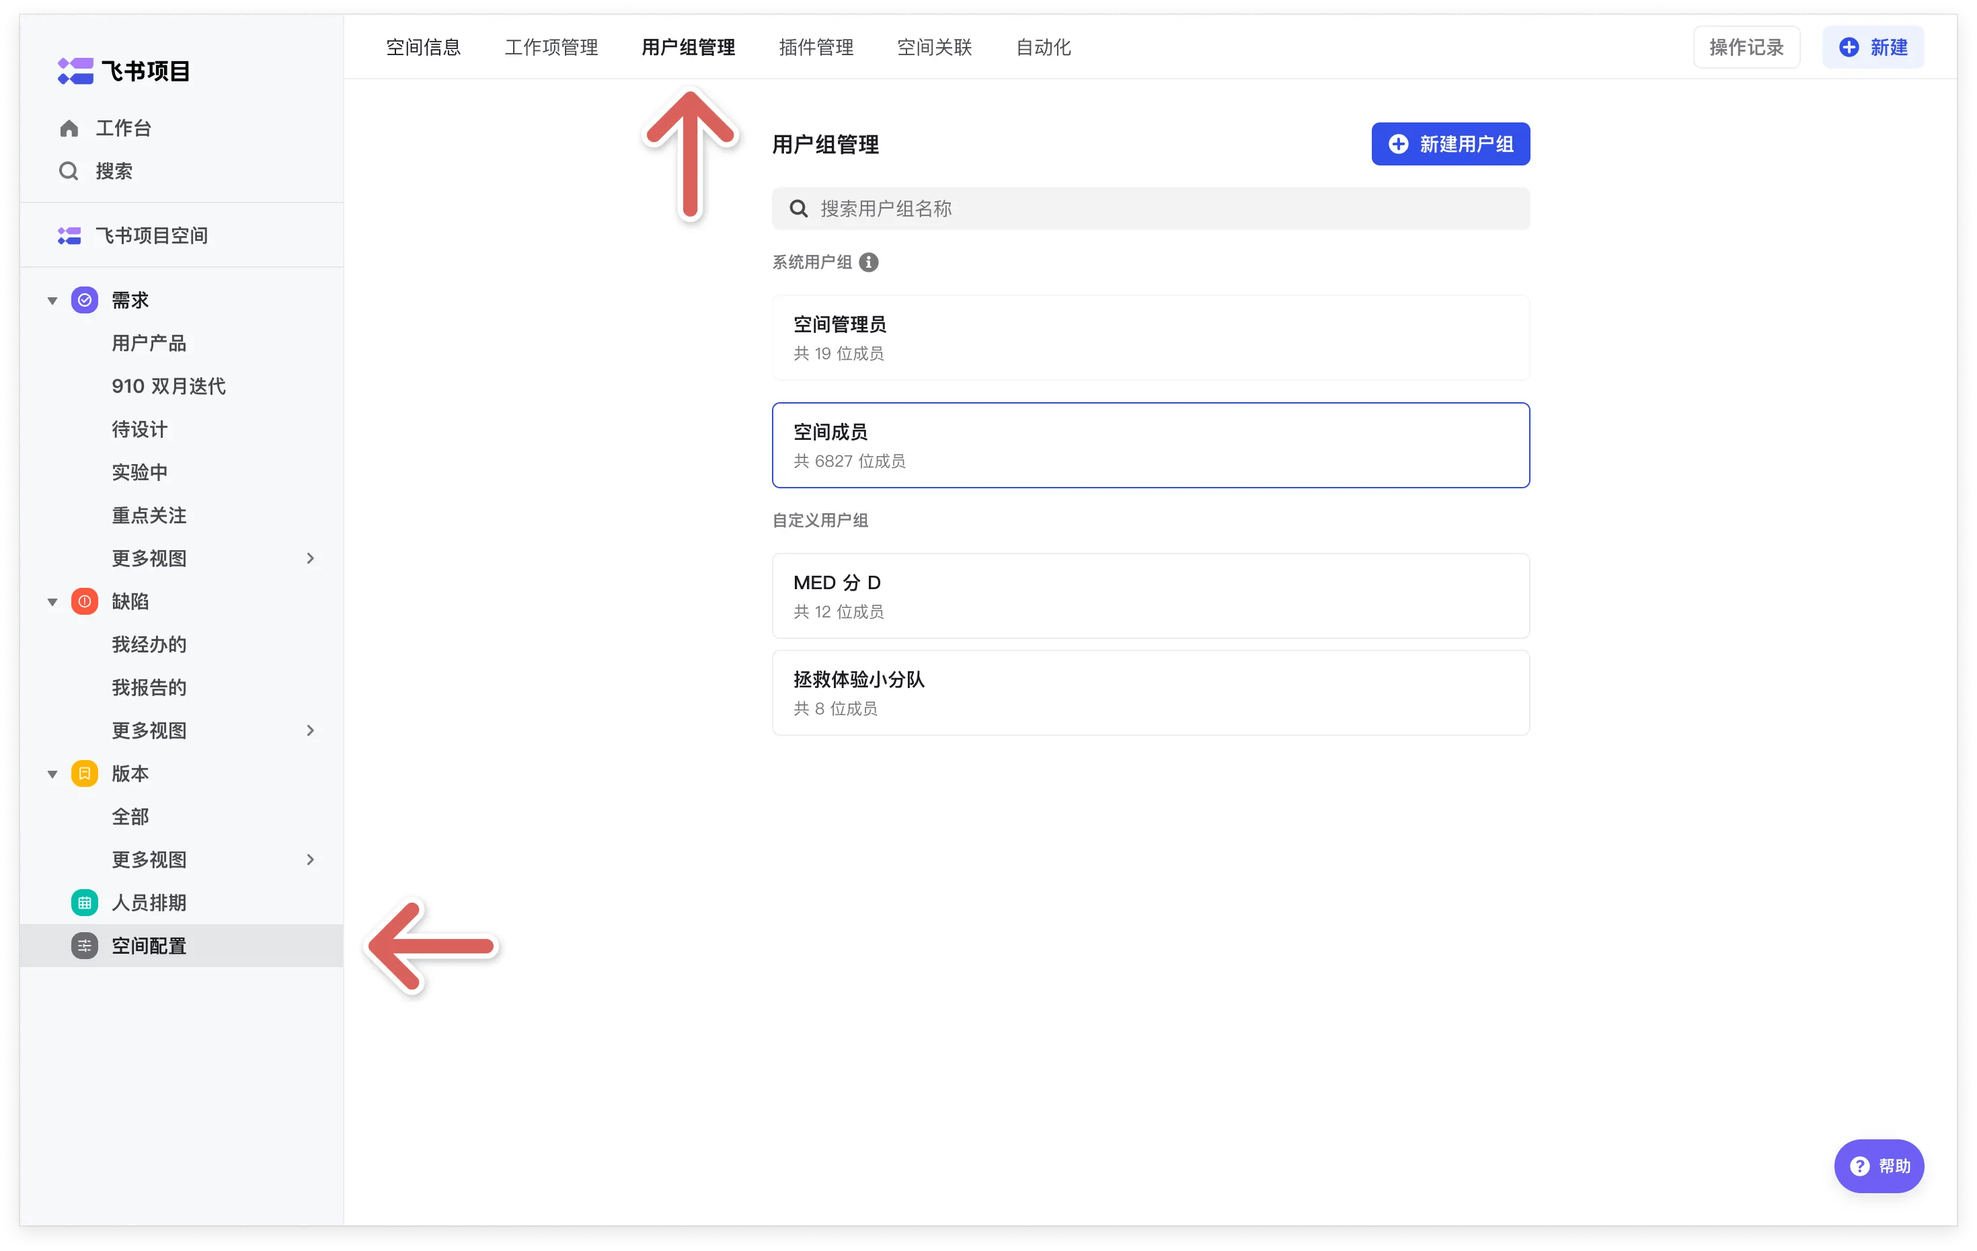Collapse the 需求 section arrow

[52, 301]
